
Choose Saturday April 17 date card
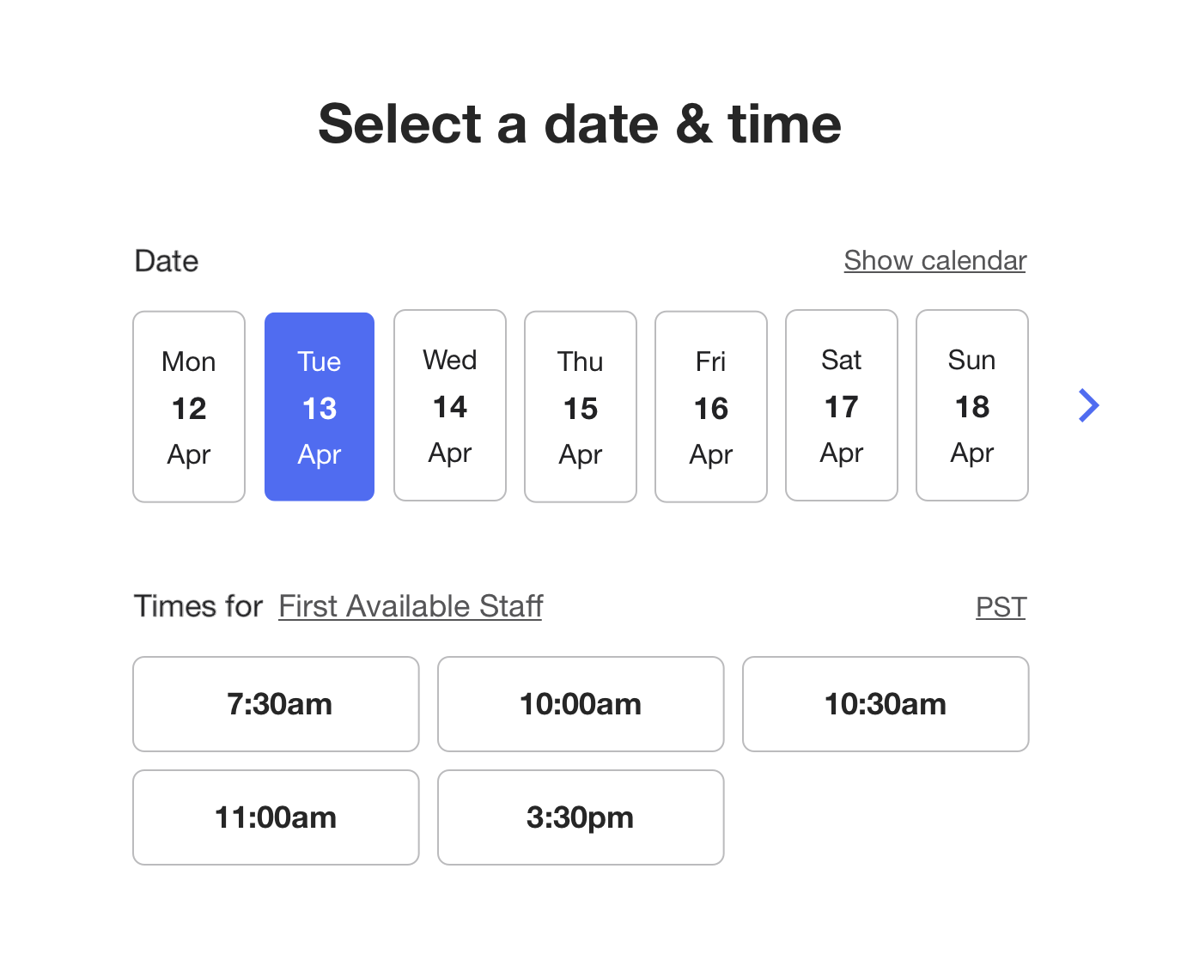(842, 405)
